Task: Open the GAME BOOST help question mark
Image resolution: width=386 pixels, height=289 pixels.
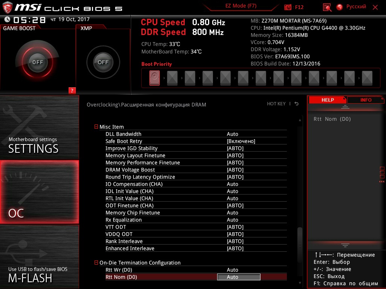Action: tap(72, 90)
